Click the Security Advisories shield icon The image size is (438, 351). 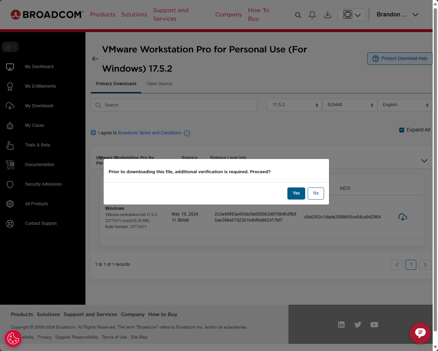[10, 184]
